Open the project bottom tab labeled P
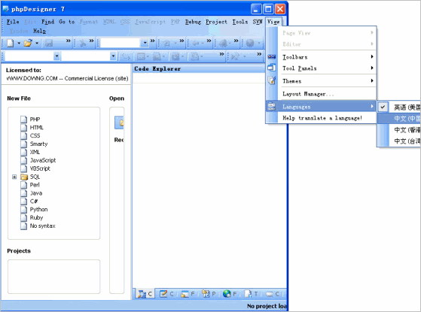This screenshot has height=312, width=421. pos(209,294)
